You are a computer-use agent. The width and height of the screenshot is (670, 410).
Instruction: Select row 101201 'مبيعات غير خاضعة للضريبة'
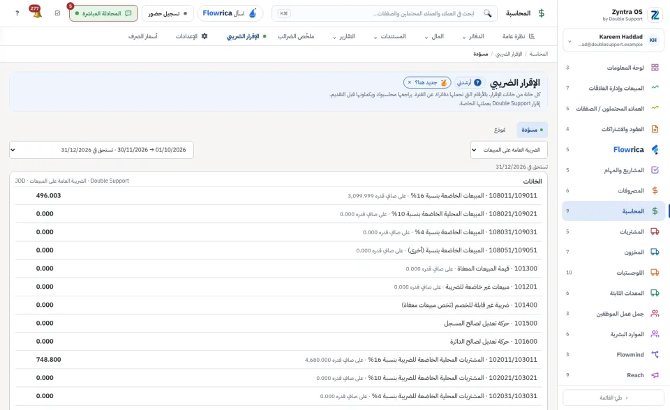pos(278,287)
